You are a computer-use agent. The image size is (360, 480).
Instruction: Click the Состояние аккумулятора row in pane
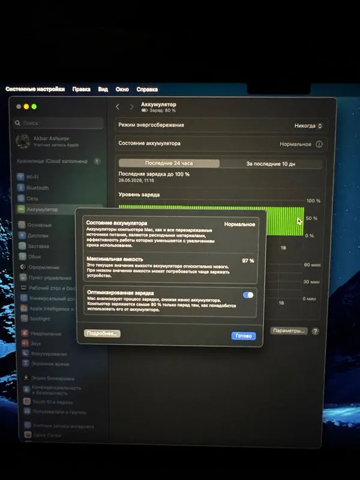[220, 144]
